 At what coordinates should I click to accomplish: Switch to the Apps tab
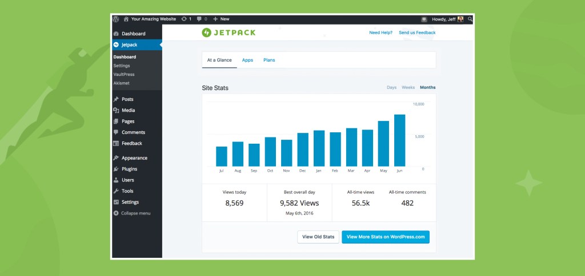pyautogui.click(x=247, y=60)
